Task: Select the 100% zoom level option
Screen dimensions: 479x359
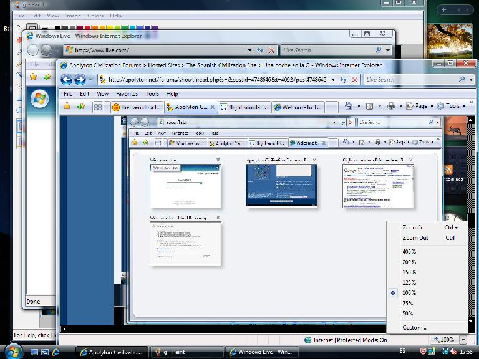Action: point(409,293)
